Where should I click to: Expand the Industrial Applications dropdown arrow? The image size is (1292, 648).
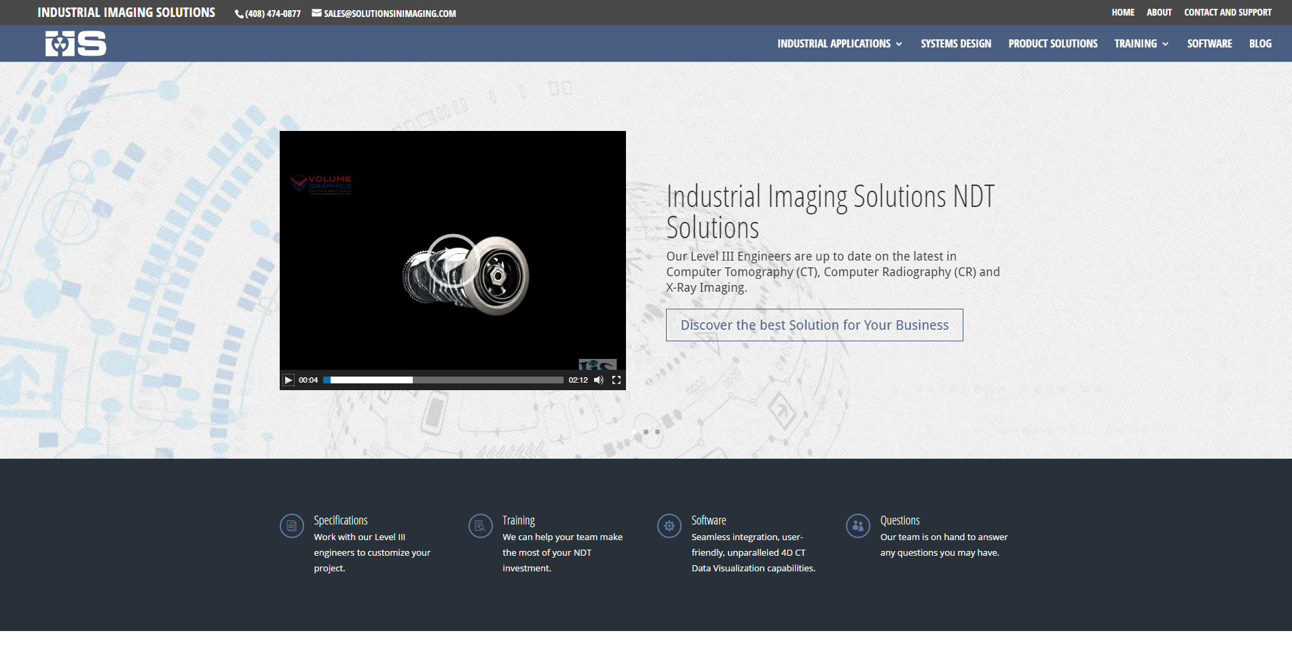(899, 44)
